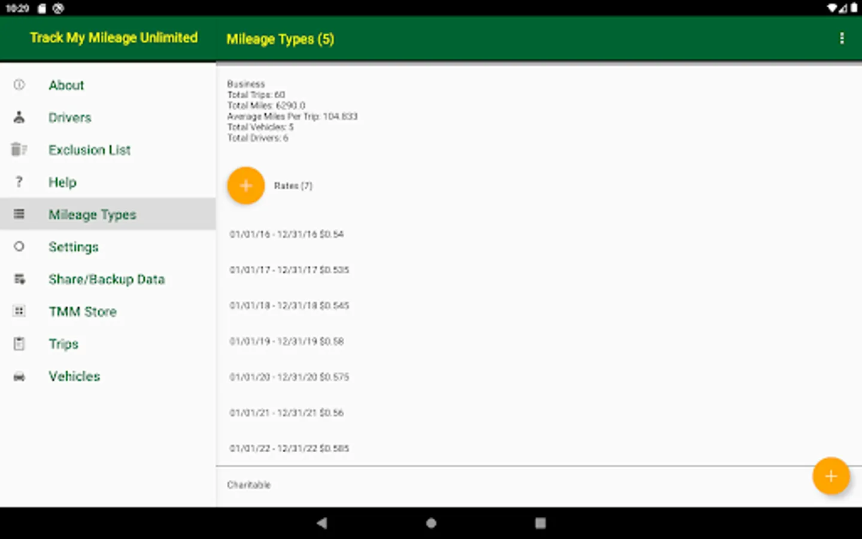View Trips list
862x539 pixels.
[108, 344]
